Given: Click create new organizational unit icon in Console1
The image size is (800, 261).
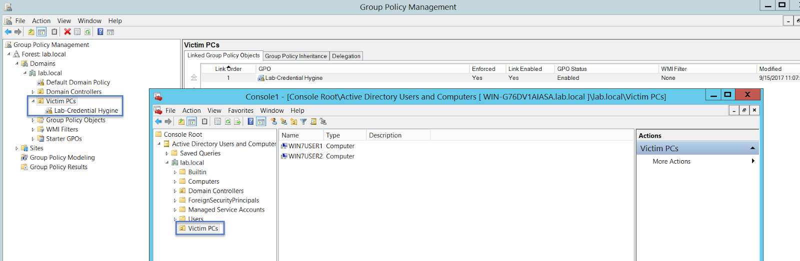Looking at the screenshot, I should click(293, 122).
